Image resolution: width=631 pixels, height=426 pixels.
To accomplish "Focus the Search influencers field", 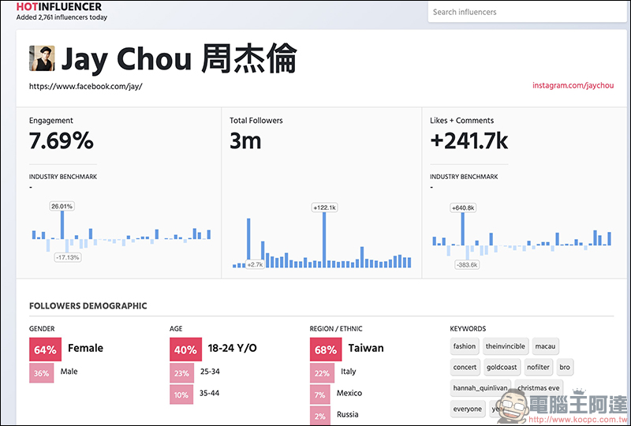I will tap(528, 12).
